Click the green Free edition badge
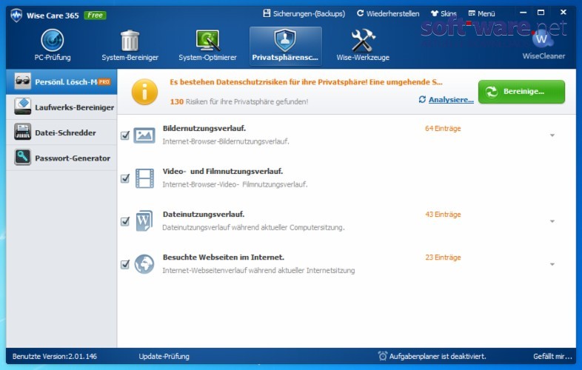The height and width of the screenshot is (370, 582). point(95,16)
